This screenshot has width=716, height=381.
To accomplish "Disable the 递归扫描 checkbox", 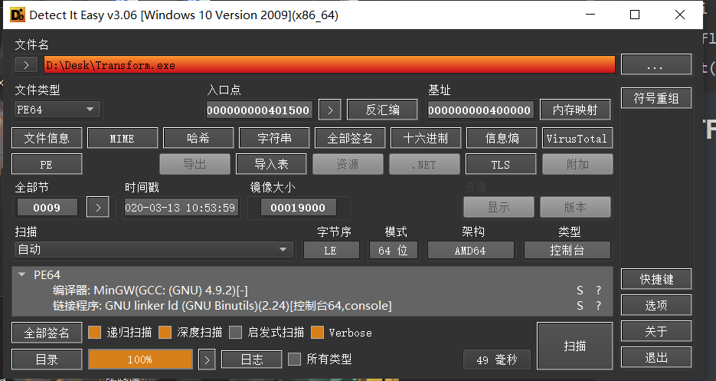I will (95, 333).
